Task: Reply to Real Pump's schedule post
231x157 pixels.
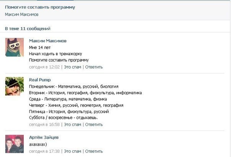Action: point(94,125)
